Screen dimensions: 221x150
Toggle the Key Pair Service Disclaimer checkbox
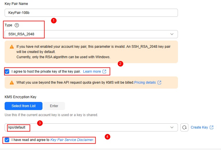(x=7, y=140)
